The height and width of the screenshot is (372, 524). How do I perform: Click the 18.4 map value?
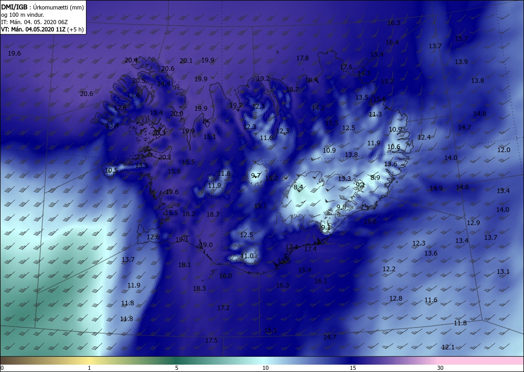point(311,80)
